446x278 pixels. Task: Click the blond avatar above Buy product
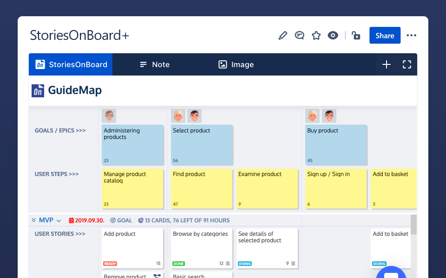click(312, 116)
